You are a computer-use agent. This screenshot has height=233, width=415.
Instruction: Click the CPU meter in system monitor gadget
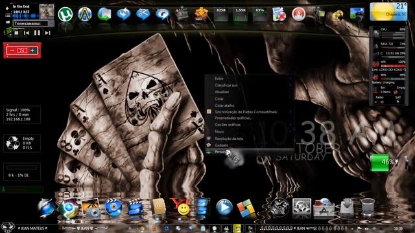(x=390, y=33)
